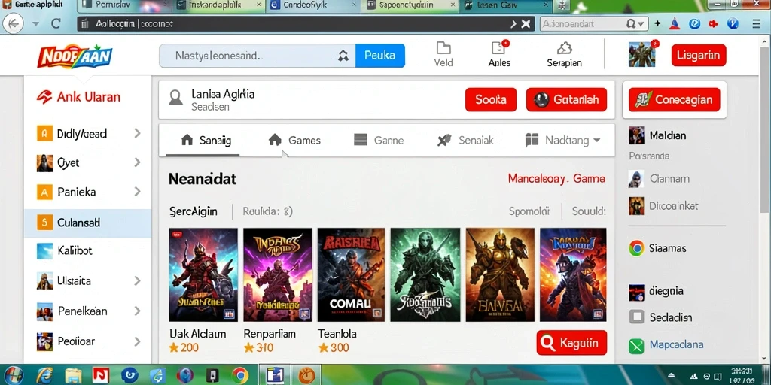Image resolution: width=771 pixels, height=385 pixels.
Task: Reload the page with the refresh icon
Action: (56, 23)
